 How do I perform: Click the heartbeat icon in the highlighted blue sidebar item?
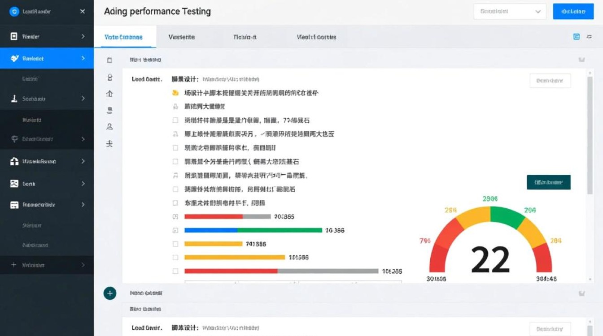coord(14,58)
